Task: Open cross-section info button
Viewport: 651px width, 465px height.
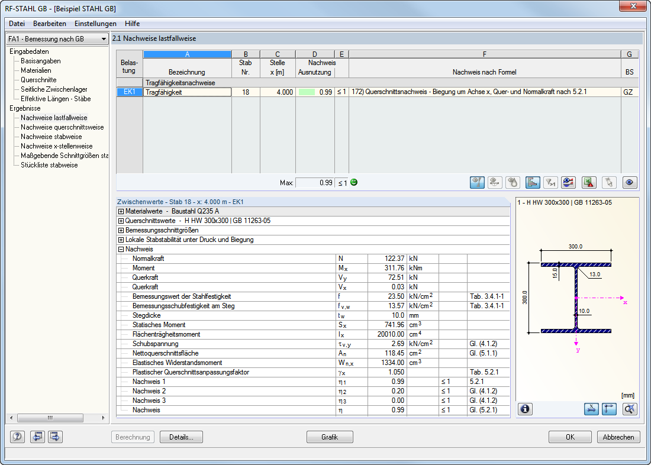Action: tap(525, 409)
